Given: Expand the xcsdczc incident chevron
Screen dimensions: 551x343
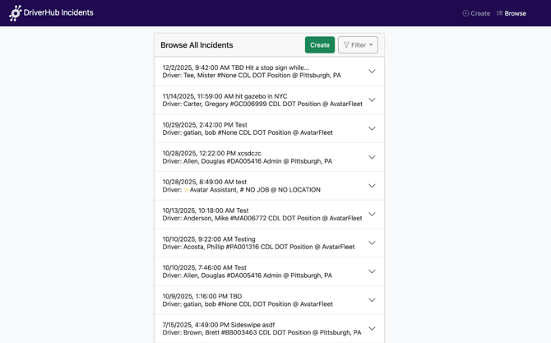Looking at the screenshot, I should click(372, 157).
